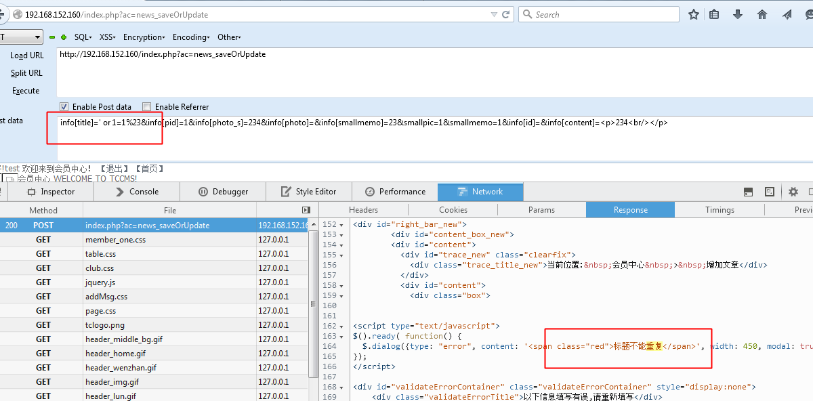Switch to the Console tab
The height and width of the screenshot is (401, 813).
[138, 192]
